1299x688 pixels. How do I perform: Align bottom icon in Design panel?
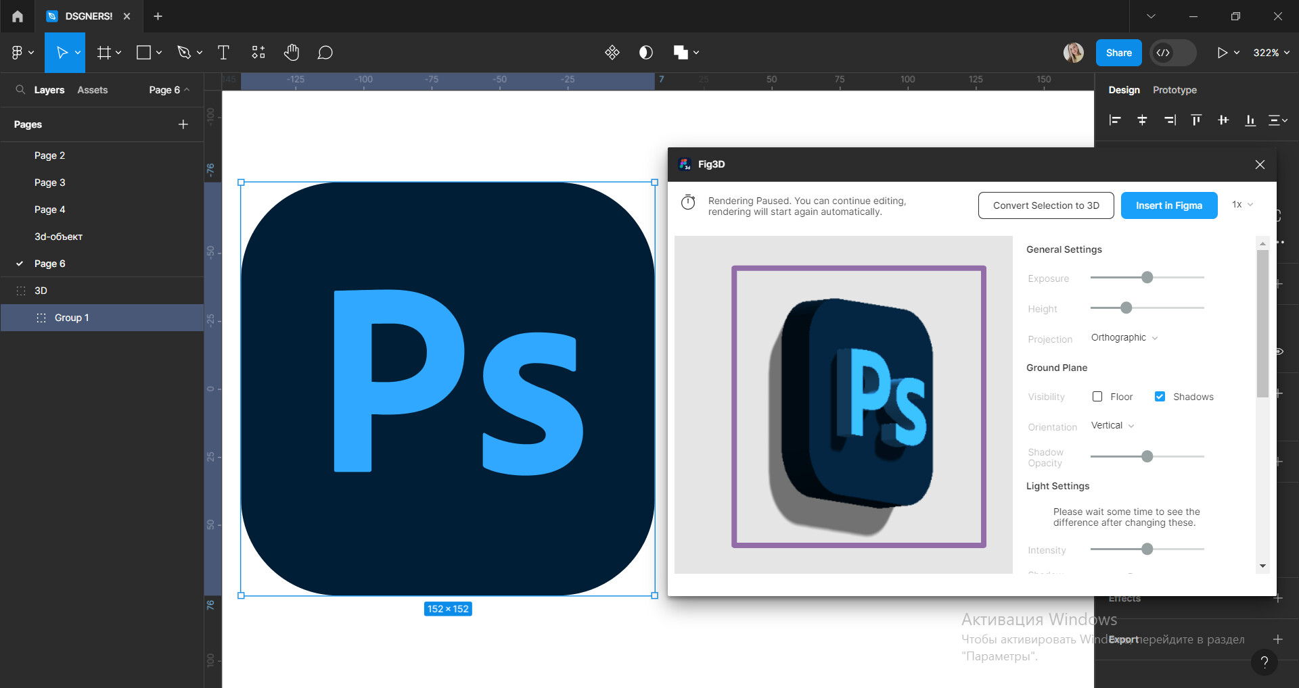[1250, 120]
